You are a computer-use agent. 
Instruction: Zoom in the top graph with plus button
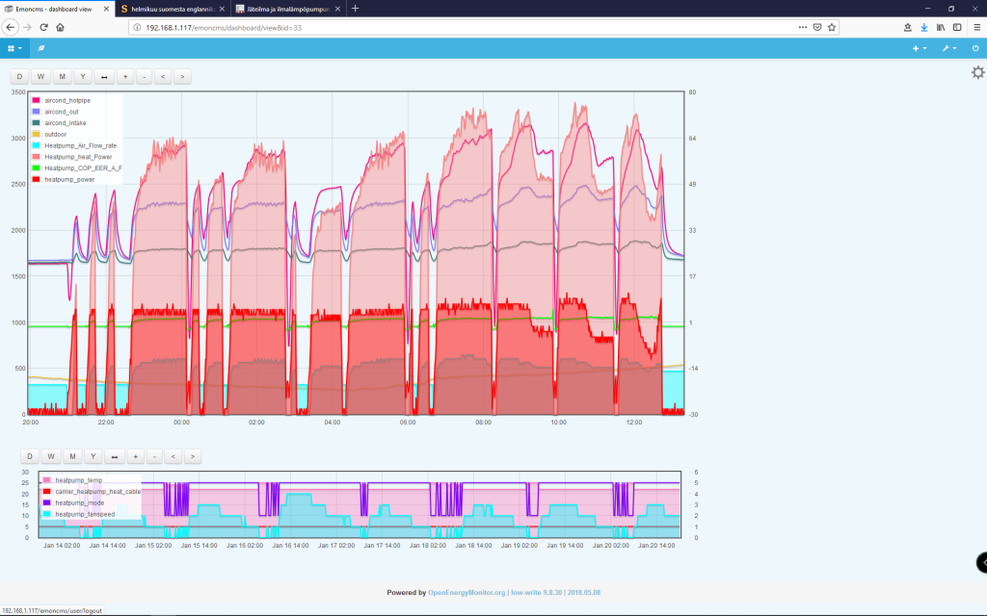point(125,76)
